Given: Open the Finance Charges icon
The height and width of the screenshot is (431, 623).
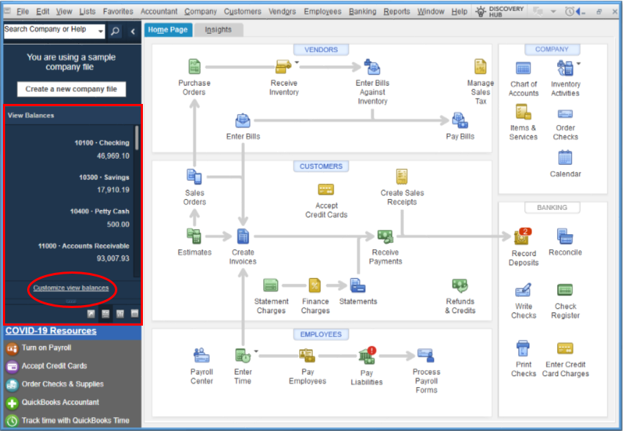Looking at the screenshot, I should click(x=314, y=285).
